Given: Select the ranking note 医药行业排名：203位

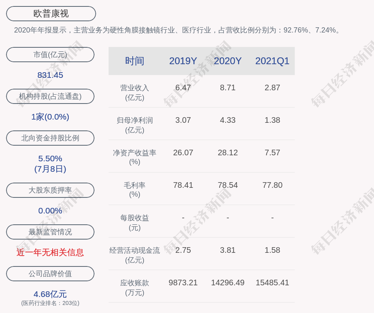Looking at the screenshot, I should (x=50, y=303).
